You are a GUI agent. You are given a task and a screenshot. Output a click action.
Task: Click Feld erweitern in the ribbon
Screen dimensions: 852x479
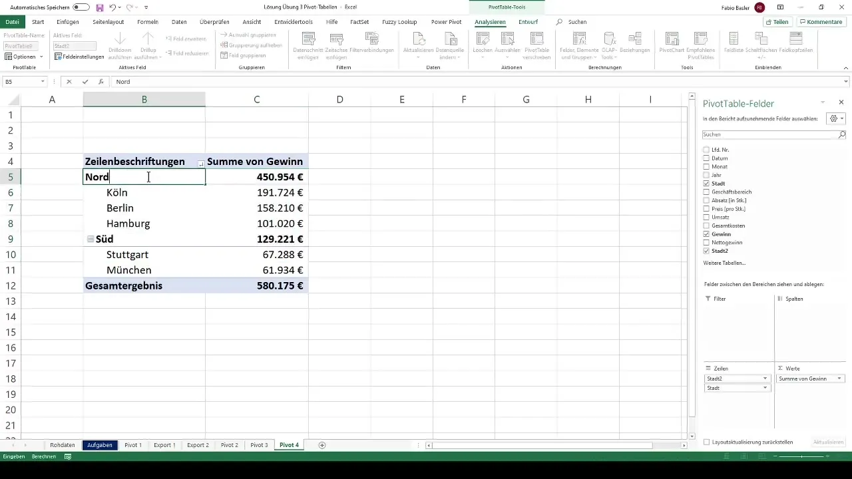pyautogui.click(x=187, y=39)
